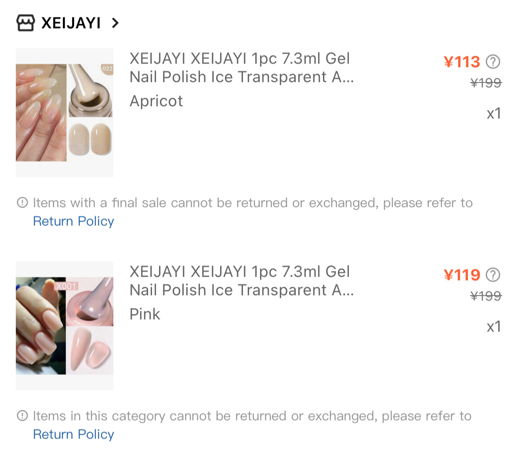
Task: Open the XEIJAYI store name heading
Action: [x=71, y=23]
